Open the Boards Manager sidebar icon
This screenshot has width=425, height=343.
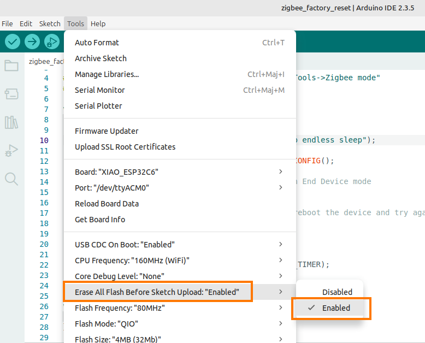click(11, 94)
